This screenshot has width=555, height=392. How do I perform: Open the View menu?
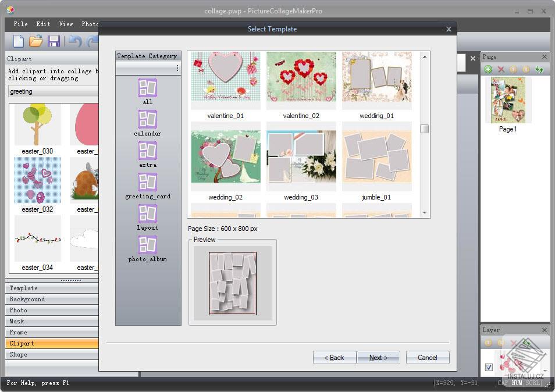(66, 24)
